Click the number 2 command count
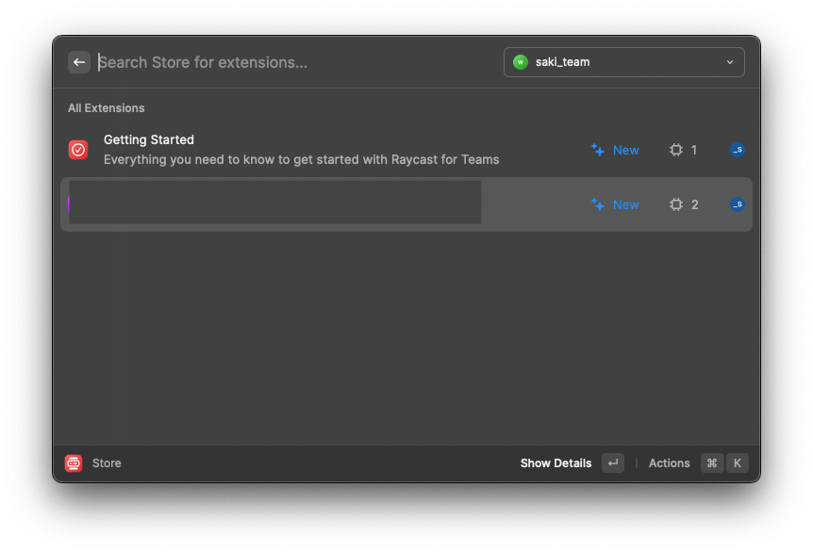 point(695,205)
